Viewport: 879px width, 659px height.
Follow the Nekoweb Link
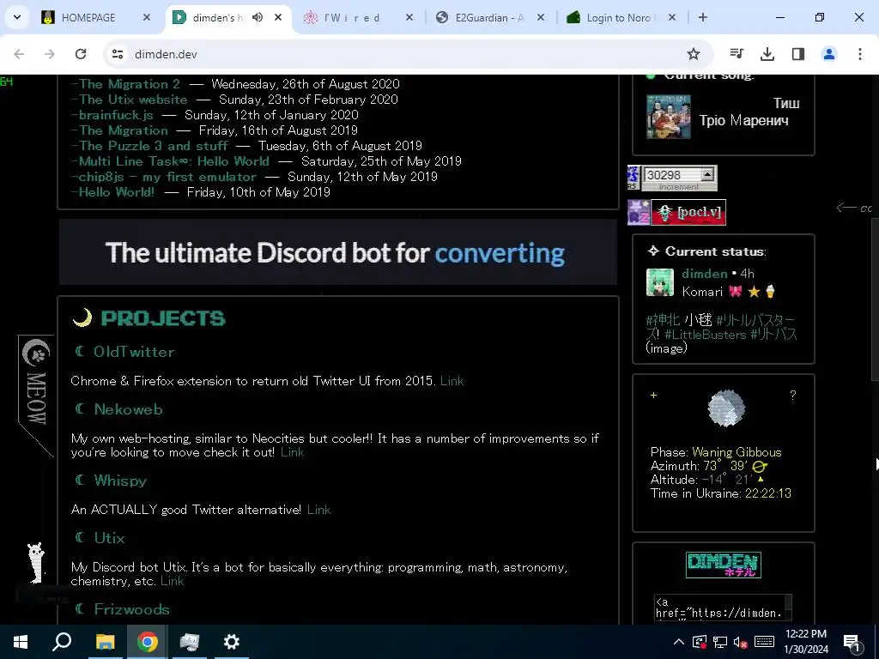point(292,452)
